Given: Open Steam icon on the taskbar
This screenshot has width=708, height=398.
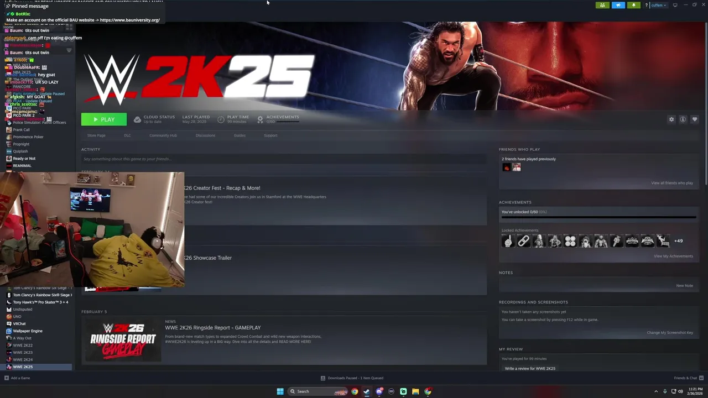Looking at the screenshot, I should click(367, 391).
